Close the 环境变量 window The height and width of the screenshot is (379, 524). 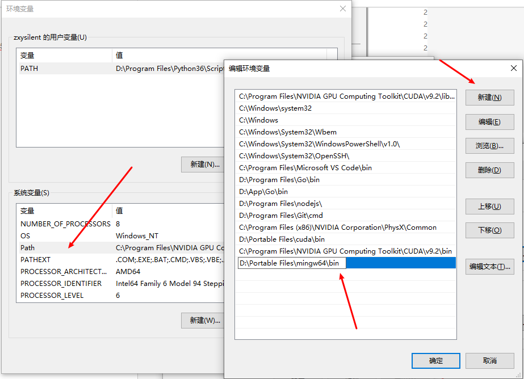(x=342, y=9)
